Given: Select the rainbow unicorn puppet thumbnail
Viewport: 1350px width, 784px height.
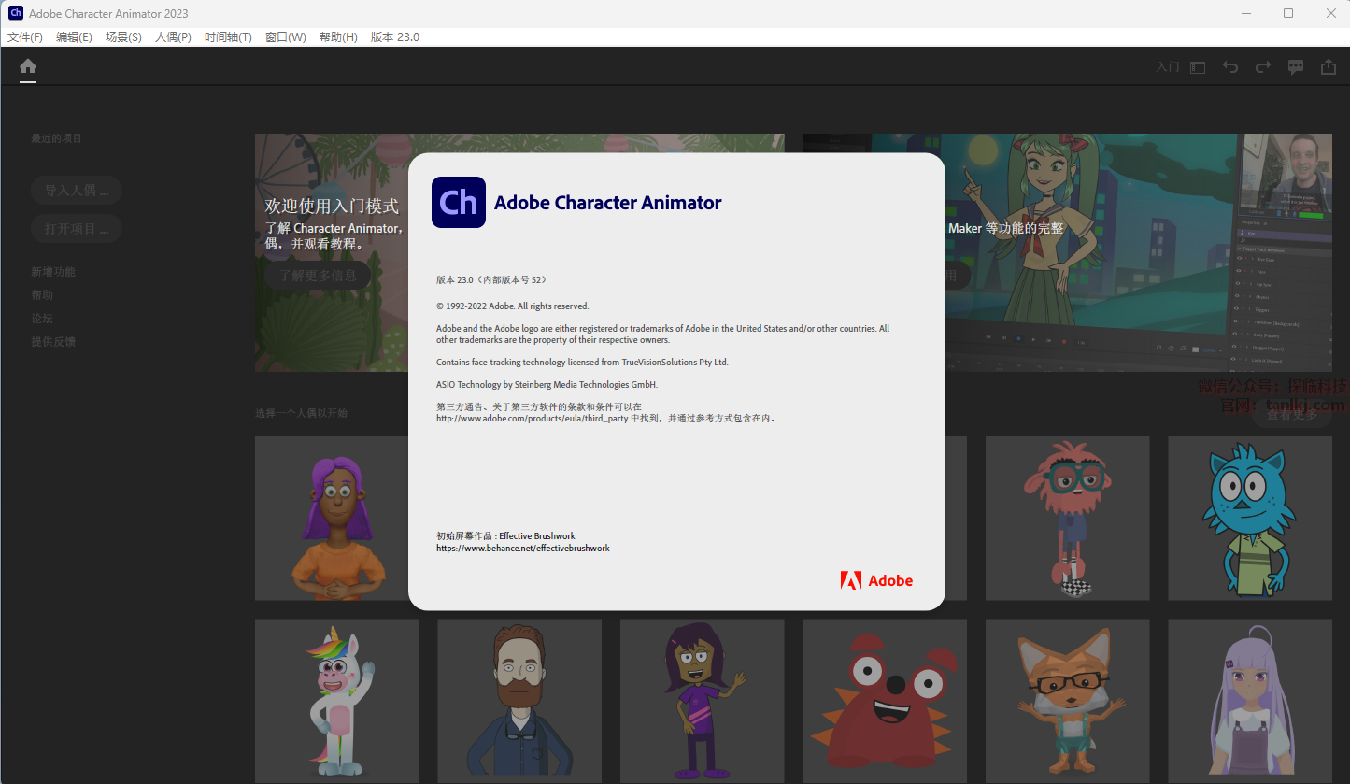Looking at the screenshot, I should 337,701.
